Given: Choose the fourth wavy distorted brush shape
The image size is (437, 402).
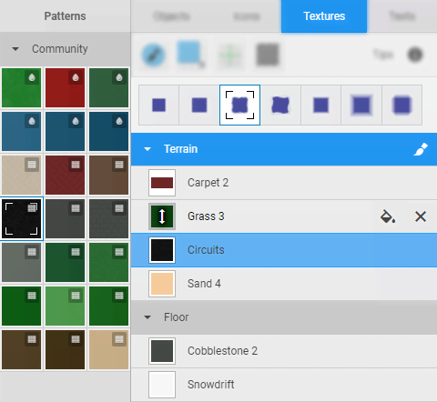Looking at the screenshot, I should pyautogui.click(x=280, y=105).
